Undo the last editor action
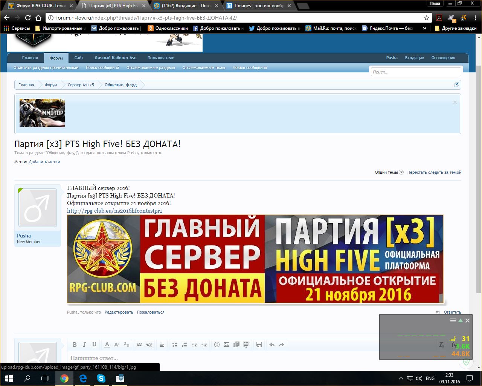 [x=272, y=345]
